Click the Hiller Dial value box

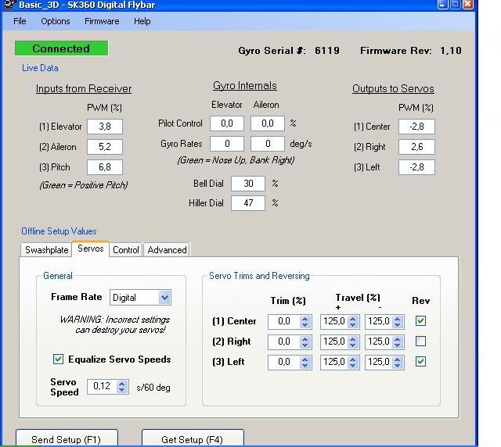pos(248,203)
